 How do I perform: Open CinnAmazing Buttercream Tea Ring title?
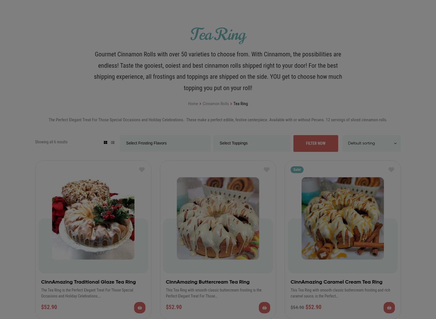point(208,282)
